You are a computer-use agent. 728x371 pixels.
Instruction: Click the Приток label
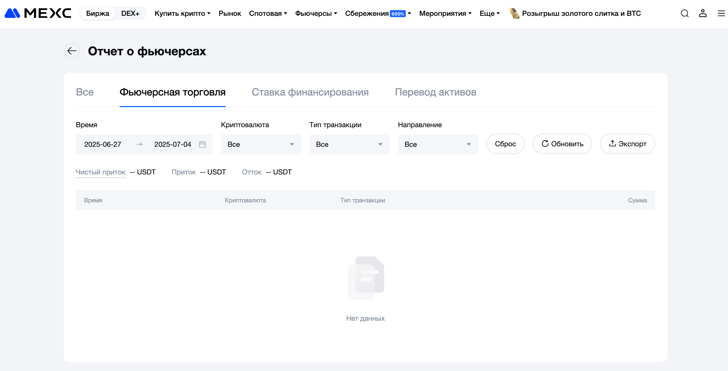coord(184,172)
